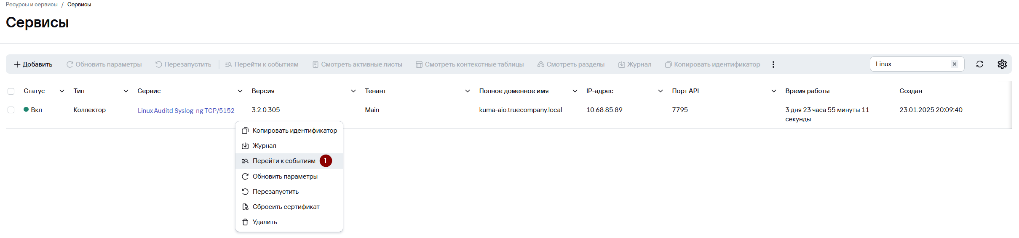Image resolution: width=1019 pixels, height=238 pixels.
Task: Click the Добавить plus button
Action: 33,64
